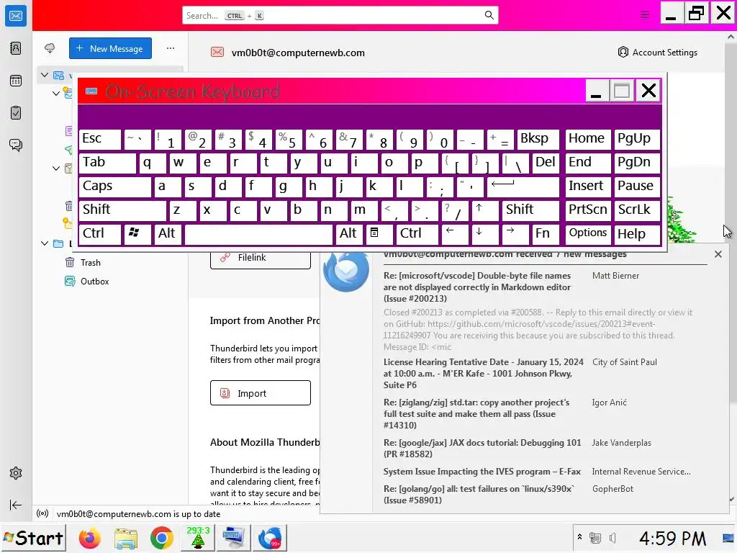Collapse the spaces toolbar arrow icon
Image resolution: width=737 pixels, height=553 pixels.
point(16,505)
